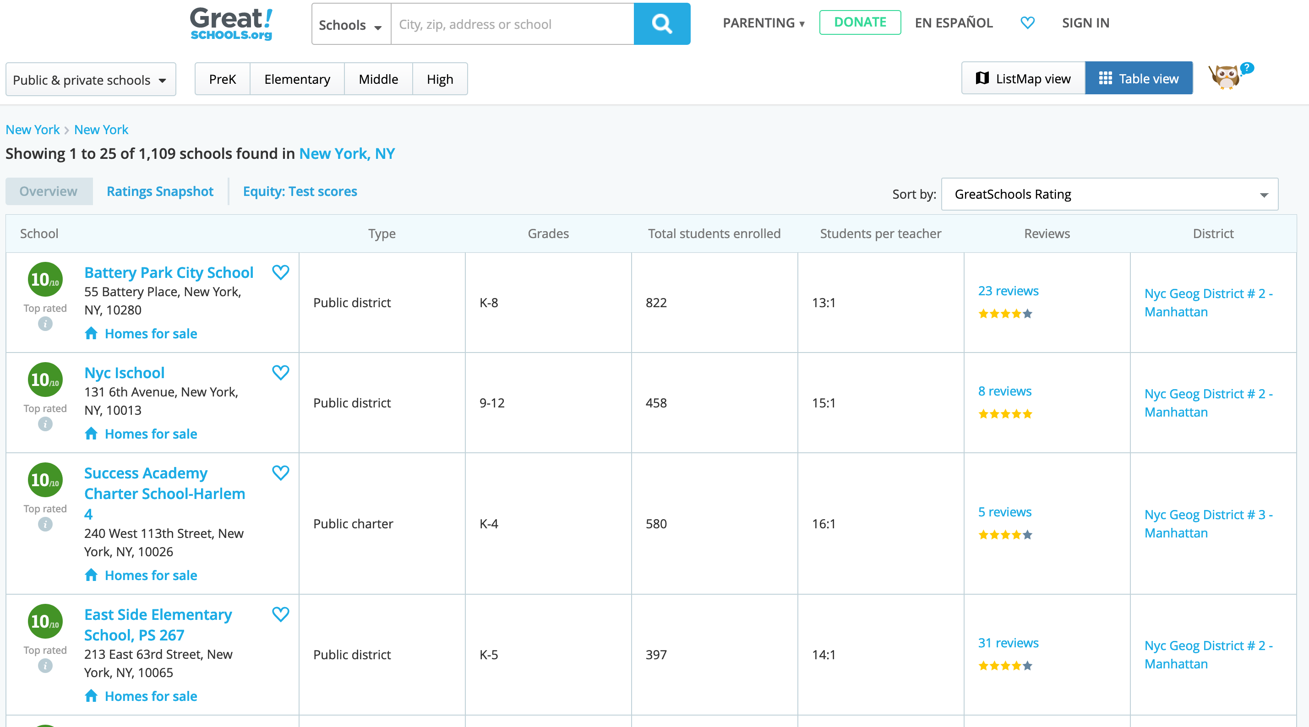1309x727 pixels.
Task: Open 8 reviews link
Action: (1004, 391)
